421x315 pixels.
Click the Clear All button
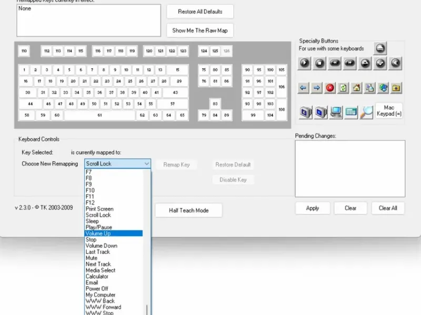point(388,208)
